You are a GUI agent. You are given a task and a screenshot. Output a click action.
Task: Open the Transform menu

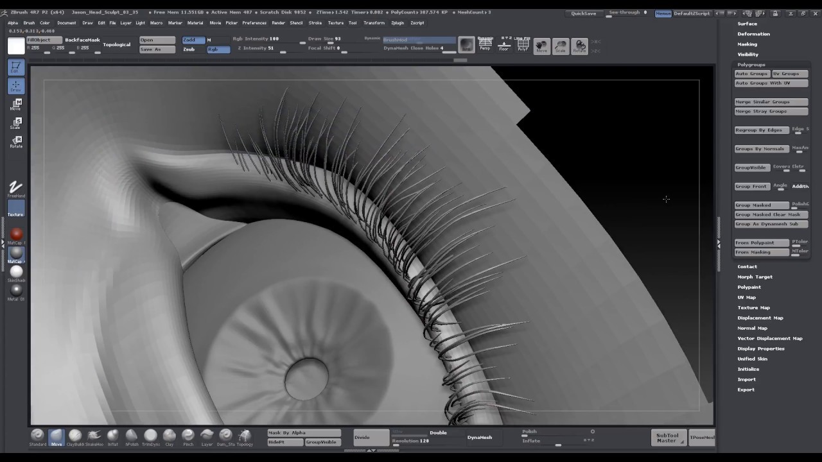coord(374,22)
